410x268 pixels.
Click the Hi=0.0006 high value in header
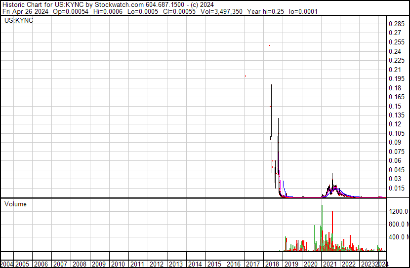click(x=108, y=11)
